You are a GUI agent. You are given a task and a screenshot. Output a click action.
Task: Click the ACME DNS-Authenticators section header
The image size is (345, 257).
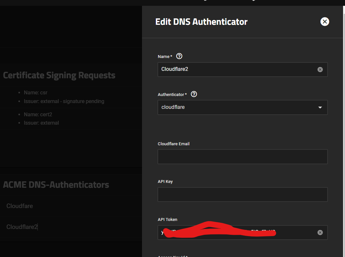click(56, 184)
